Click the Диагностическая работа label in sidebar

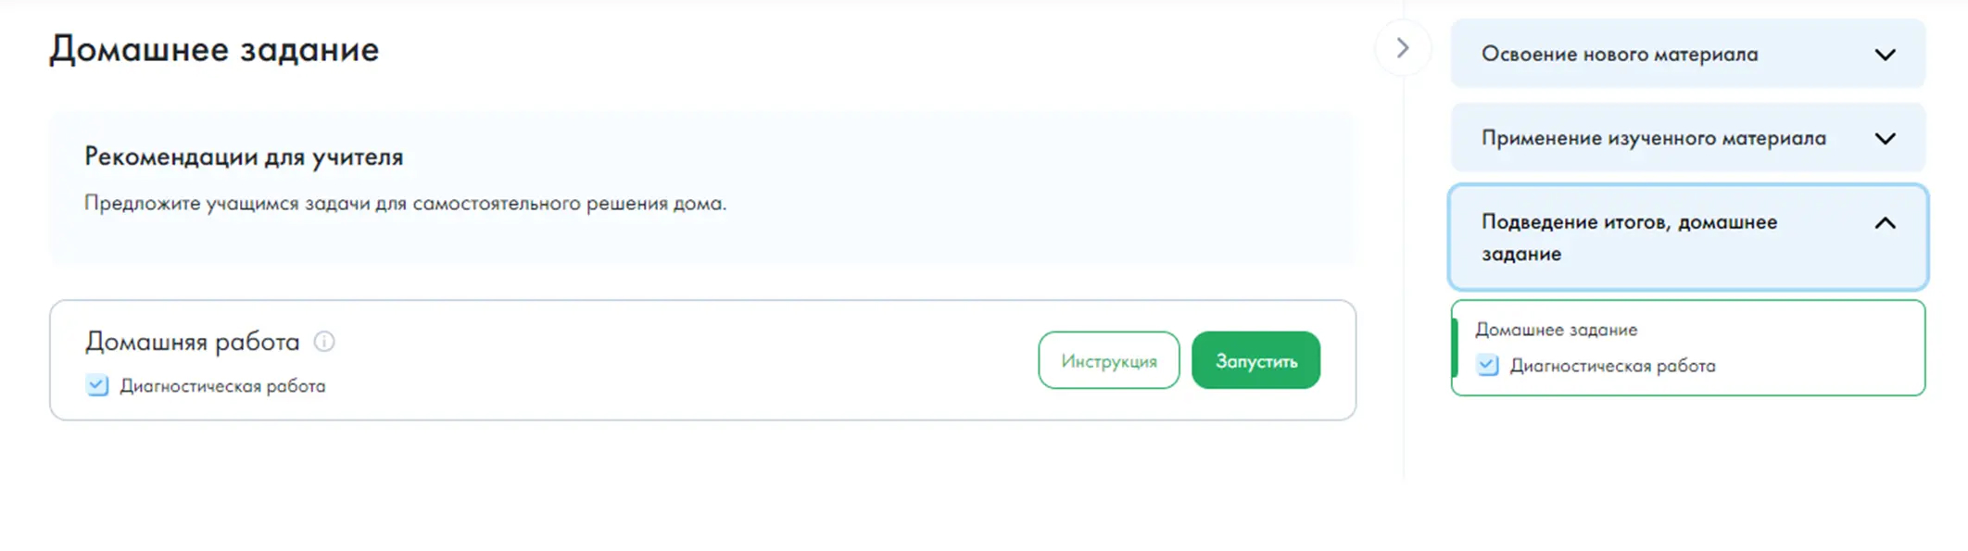click(1612, 366)
